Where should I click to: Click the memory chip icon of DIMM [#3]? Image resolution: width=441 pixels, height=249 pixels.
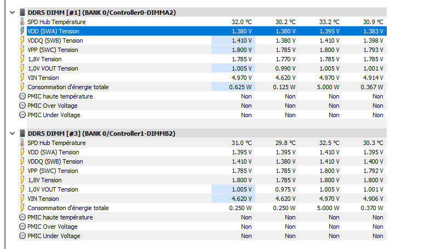pos(22,133)
